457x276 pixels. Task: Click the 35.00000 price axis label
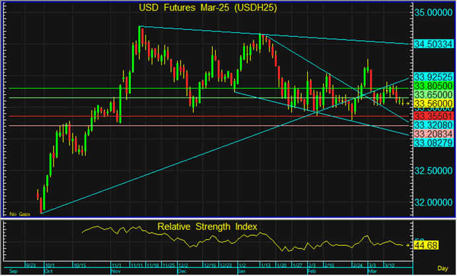pyautogui.click(x=433, y=13)
